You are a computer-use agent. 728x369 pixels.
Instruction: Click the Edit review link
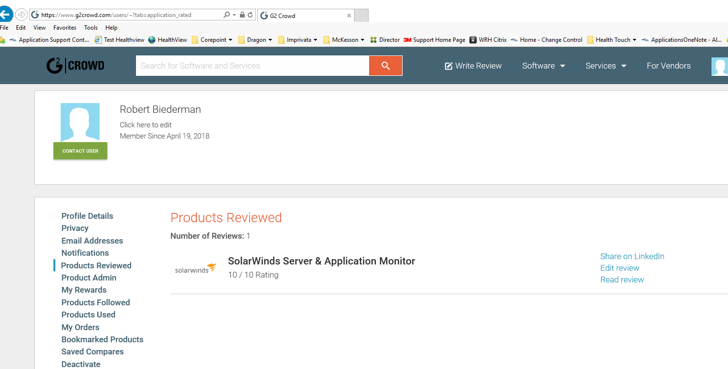click(620, 268)
